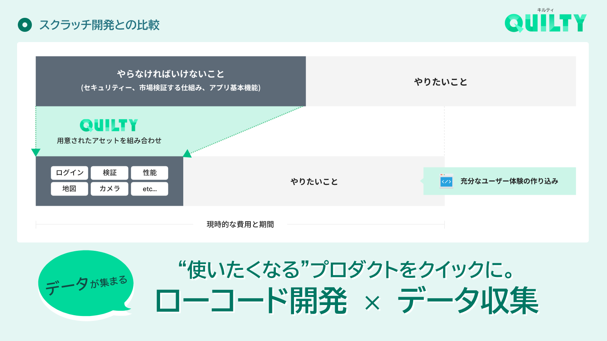This screenshot has height=341, width=607.
Task: Click the QUILTY logo in top right
Action: click(x=546, y=23)
